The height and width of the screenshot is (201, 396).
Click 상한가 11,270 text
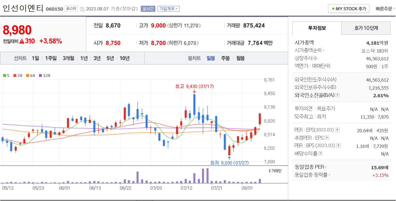pos(184,26)
